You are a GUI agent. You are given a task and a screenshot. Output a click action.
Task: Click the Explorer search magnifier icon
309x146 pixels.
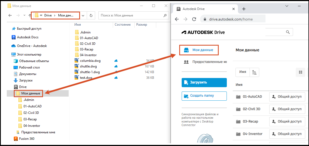(165, 15)
